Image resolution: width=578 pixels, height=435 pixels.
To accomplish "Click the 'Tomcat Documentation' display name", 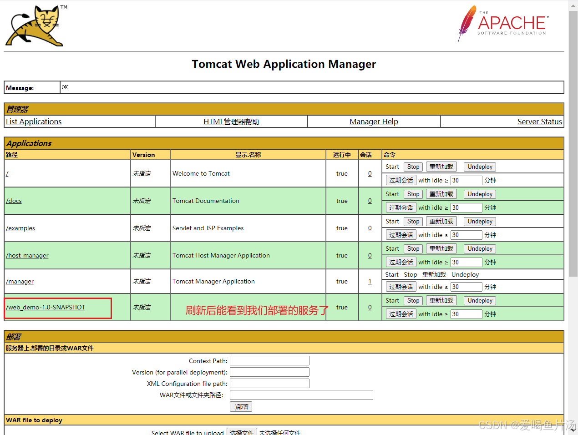I will 206,201.
